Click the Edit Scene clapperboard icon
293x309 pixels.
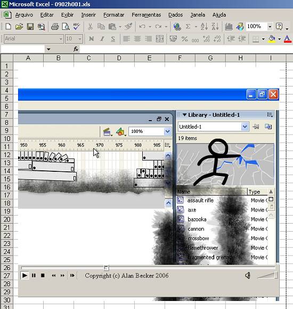coord(107,132)
